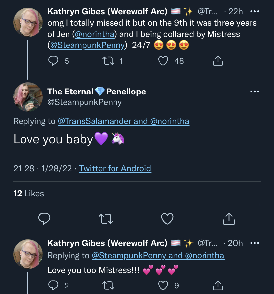This screenshot has height=294, width=274.
Task: Retweet the 'Love you baby' tweet
Action: tap(106, 219)
